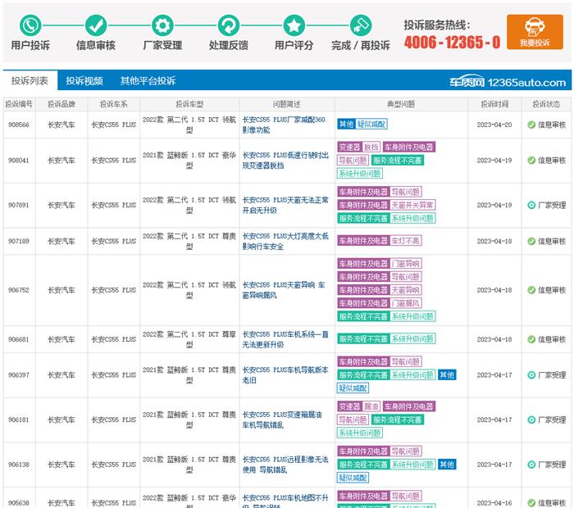Open complaint 变速箱漏油 车机导航错乱
Screen dimensions: 574x508
pyautogui.click(x=282, y=420)
